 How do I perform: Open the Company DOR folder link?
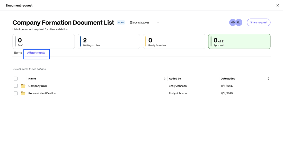pos(37,86)
